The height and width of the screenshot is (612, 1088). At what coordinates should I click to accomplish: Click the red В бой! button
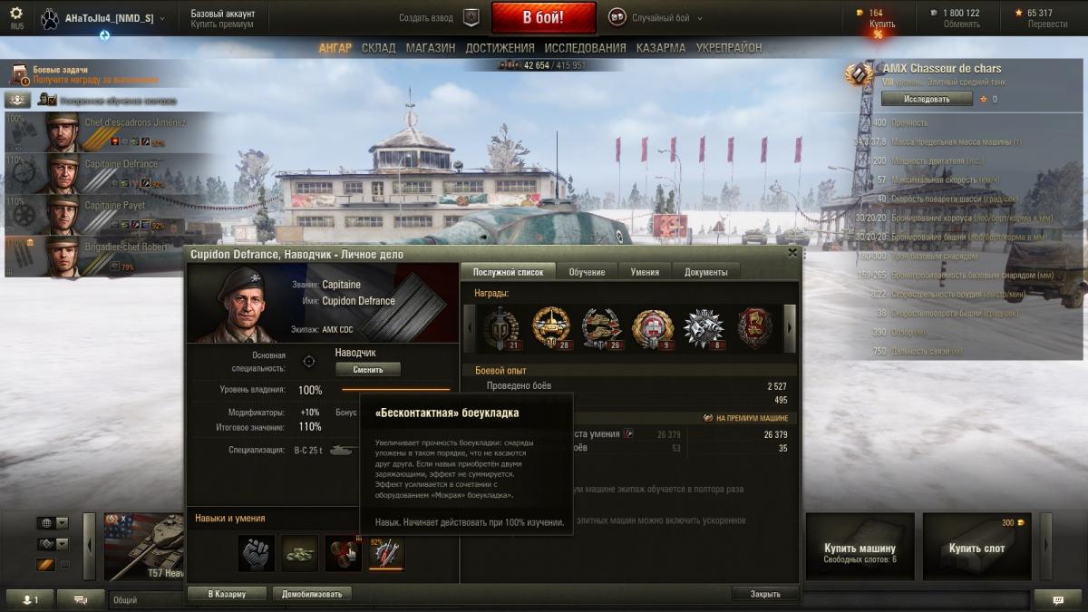point(544,17)
